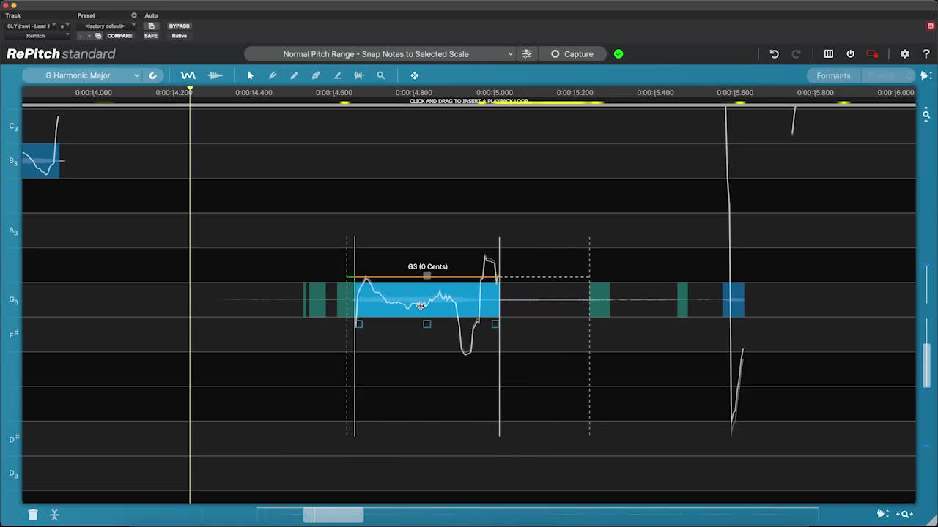Screen dimensions: 938x527
Task: Toggle BYPASS on the plugin header
Action: click(x=179, y=26)
